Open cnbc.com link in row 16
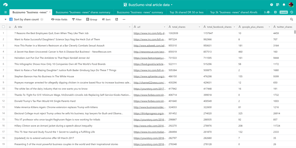The image size is (296, 148). [150, 125]
